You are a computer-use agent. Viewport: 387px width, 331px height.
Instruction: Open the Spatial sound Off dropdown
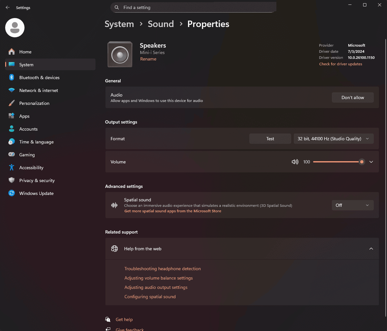pos(352,205)
